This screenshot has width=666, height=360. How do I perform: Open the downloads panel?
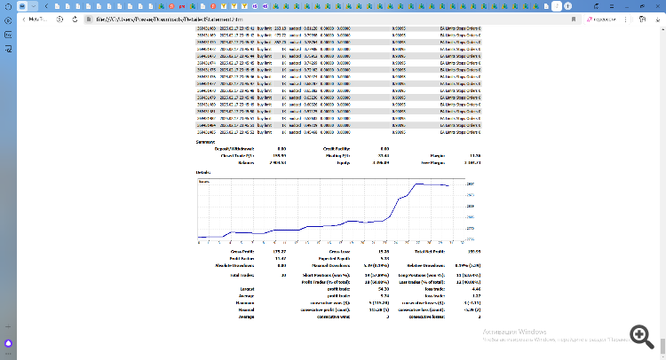point(658,20)
